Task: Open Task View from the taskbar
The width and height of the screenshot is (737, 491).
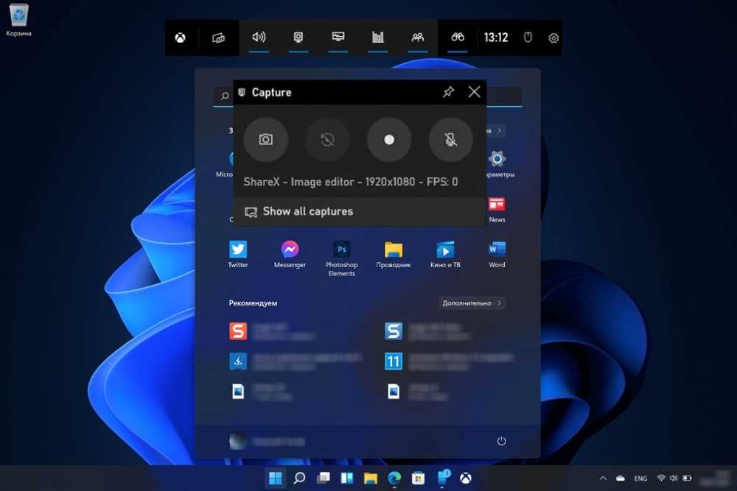Action: pyautogui.click(x=324, y=478)
